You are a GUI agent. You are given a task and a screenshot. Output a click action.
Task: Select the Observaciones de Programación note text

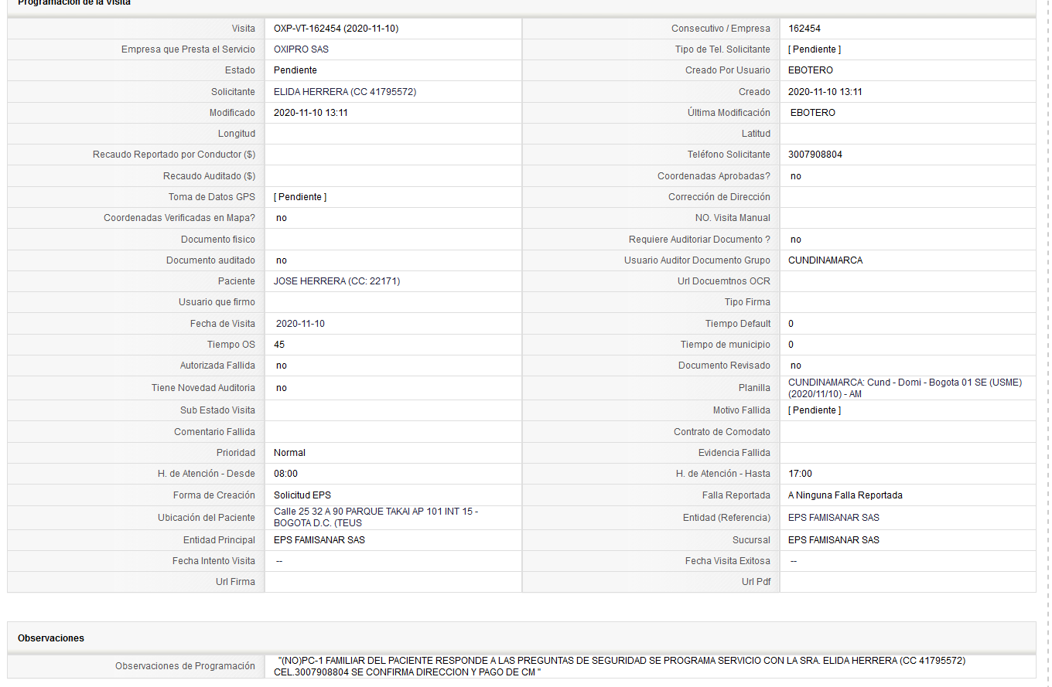620,666
